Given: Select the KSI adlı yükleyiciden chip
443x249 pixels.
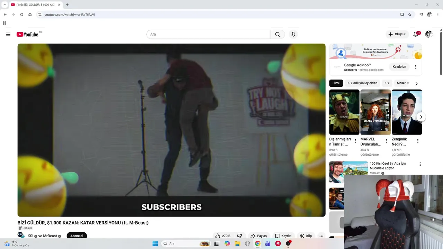Looking at the screenshot, I should 362,83.
